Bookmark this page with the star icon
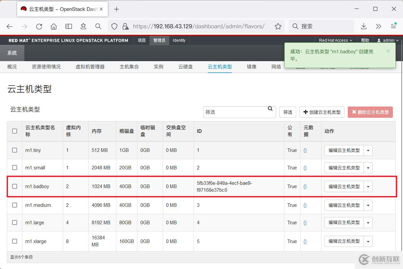The height and width of the screenshot is (269, 403). point(278,26)
